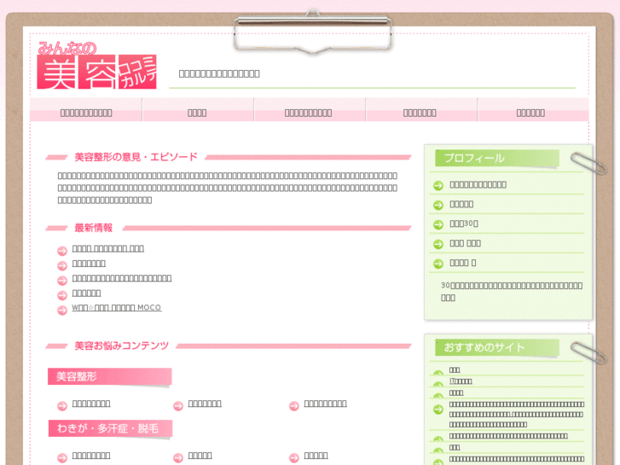This screenshot has width=620, height=465.
Task: Click the おすすめのサイト panel header
Action: pyautogui.click(x=497, y=347)
